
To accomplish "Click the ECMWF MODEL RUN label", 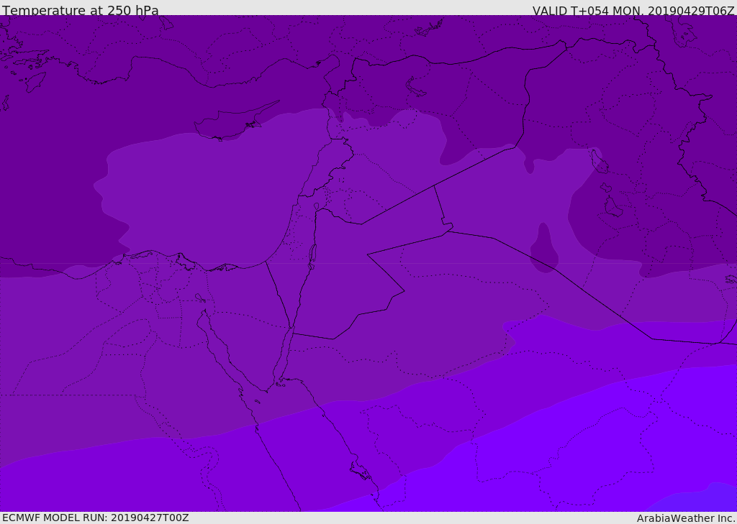I will click(95, 518).
